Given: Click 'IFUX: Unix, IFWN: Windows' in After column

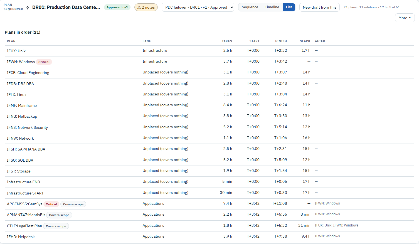Looking at the screenshot, I should (x=336, y=225).
